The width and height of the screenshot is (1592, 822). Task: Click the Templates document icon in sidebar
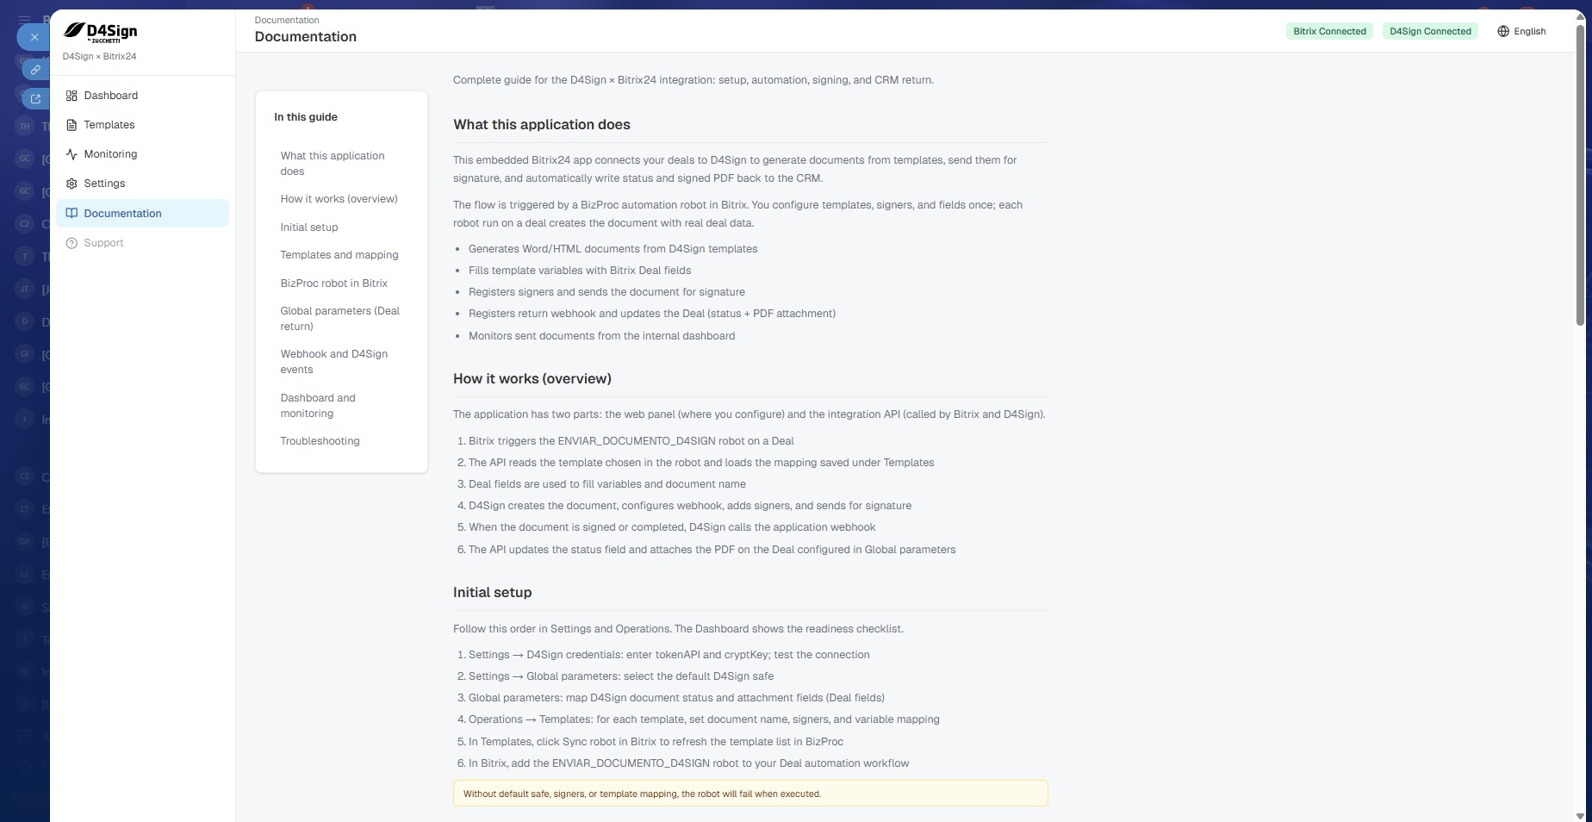click(72, 125)
